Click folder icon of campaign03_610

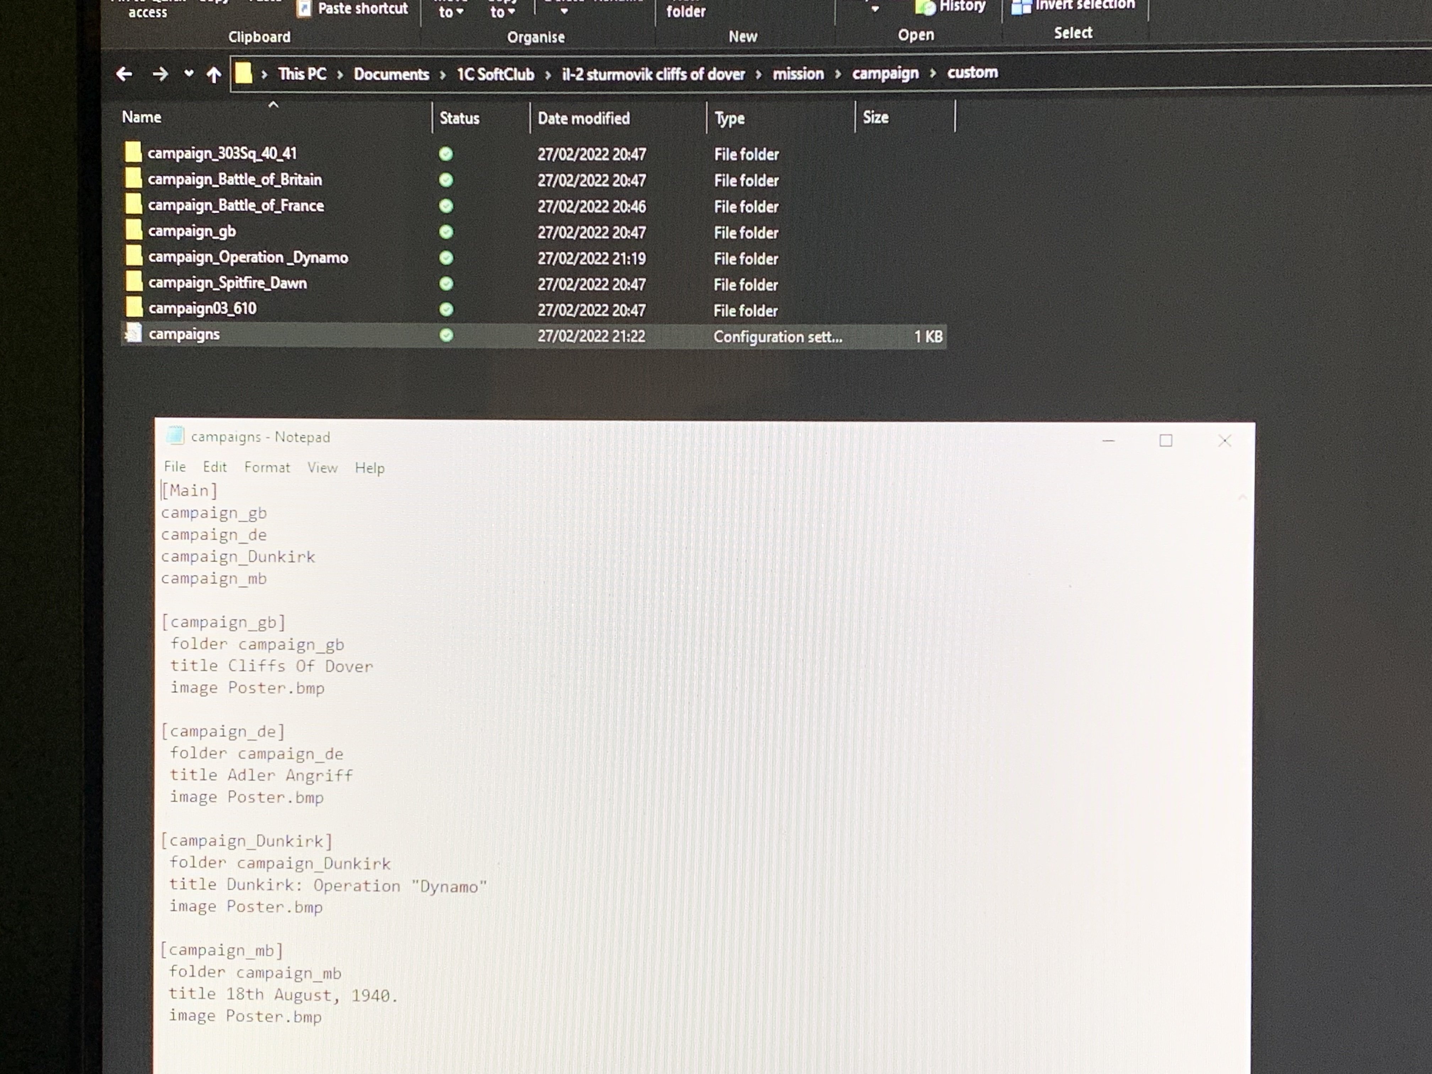click(133, 307)
